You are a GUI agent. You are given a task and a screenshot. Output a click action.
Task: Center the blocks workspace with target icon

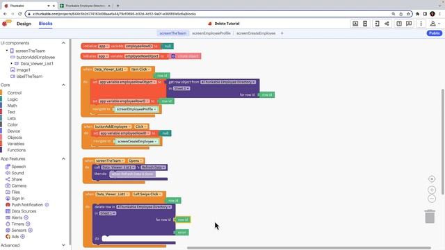coord(432,179)
